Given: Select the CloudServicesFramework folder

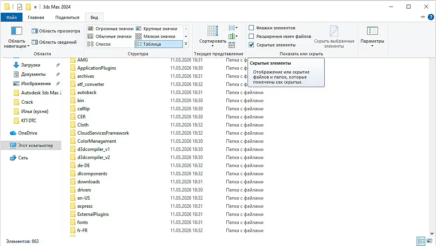Looking at the screenshot, I should (x=99, y=133).
